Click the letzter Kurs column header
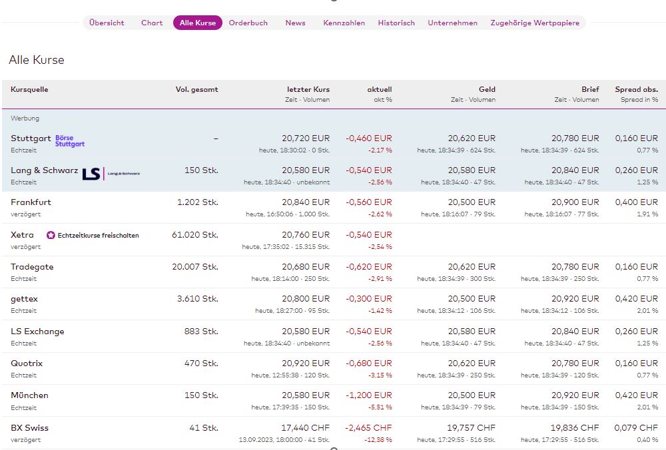This screenshot has height=450, width=666. [308, 90]
